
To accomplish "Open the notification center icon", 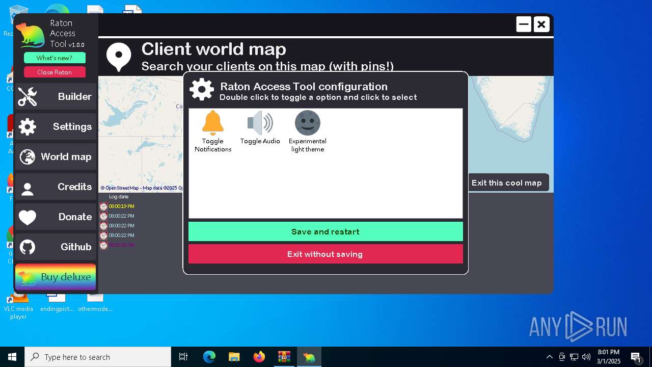I will 636,357.
